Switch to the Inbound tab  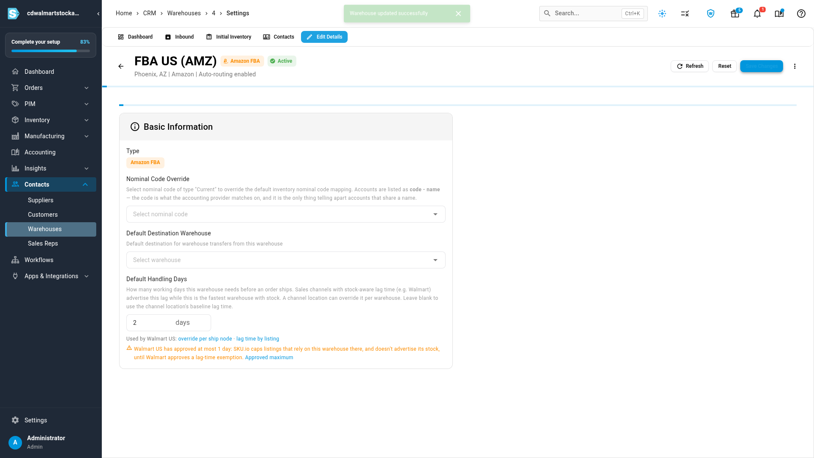coord(179,37)
